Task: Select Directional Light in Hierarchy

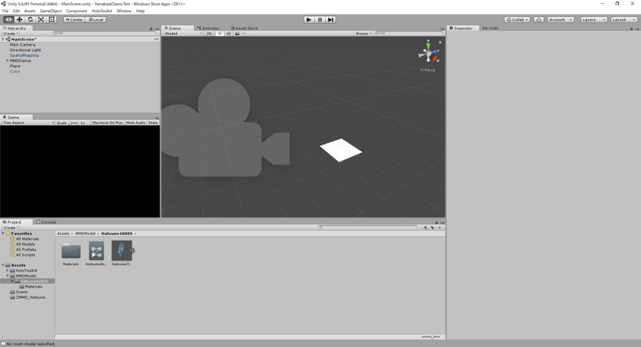Action: (25, 50)
